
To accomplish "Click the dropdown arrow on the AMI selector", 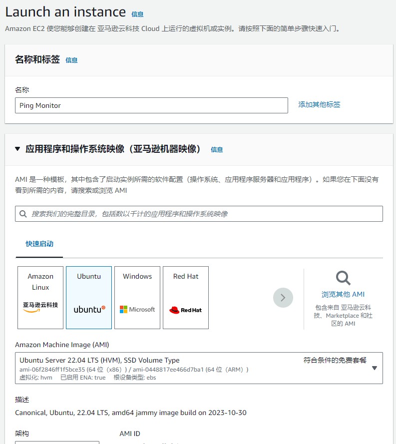I will coord(375,368).
